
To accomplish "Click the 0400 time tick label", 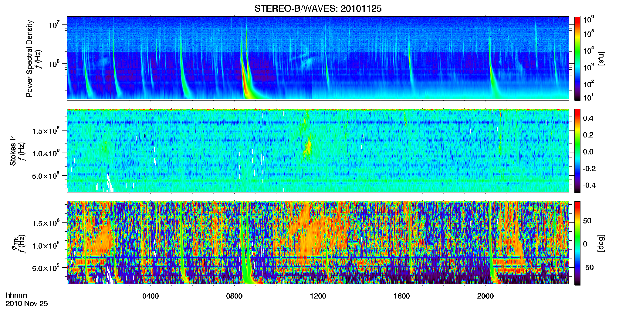I will [x=151, y=296].
